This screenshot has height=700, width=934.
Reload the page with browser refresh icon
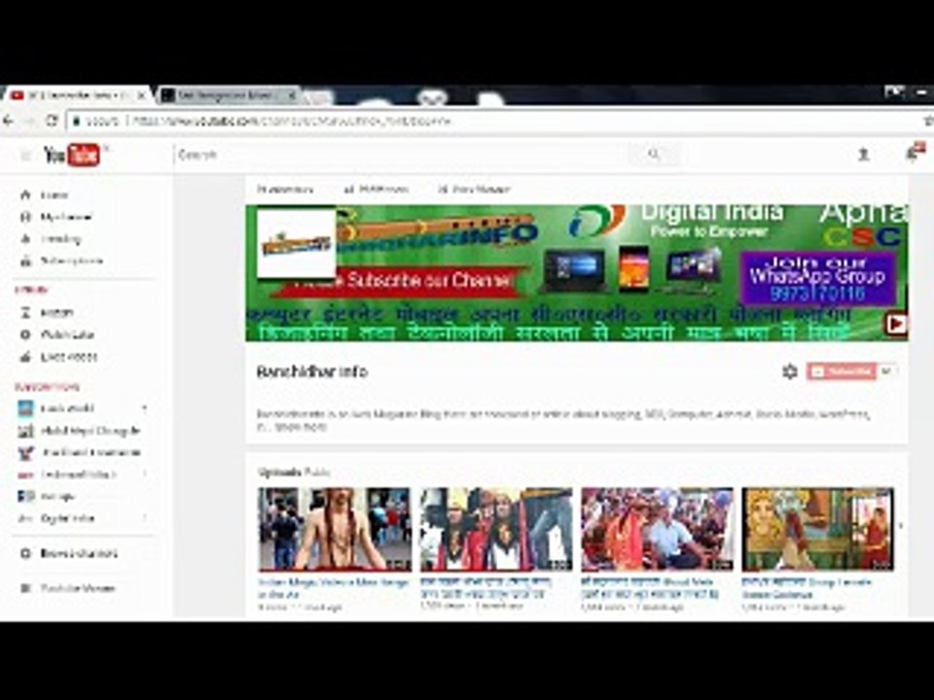click(52, 121)
